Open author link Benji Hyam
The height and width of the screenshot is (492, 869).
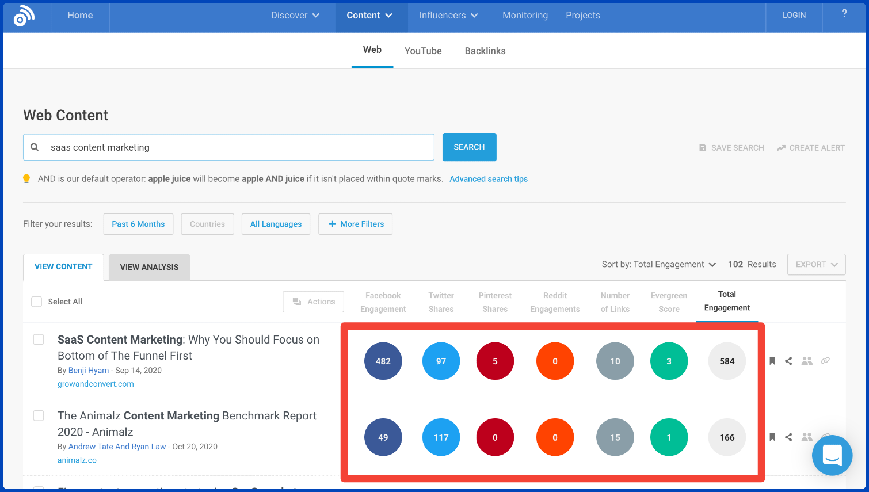coord(89,371)
